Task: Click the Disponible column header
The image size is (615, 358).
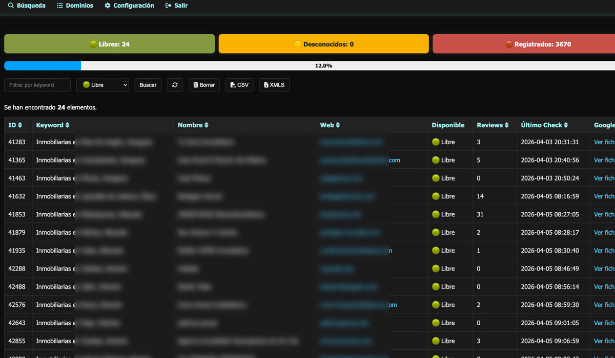Action: [448, 125]
